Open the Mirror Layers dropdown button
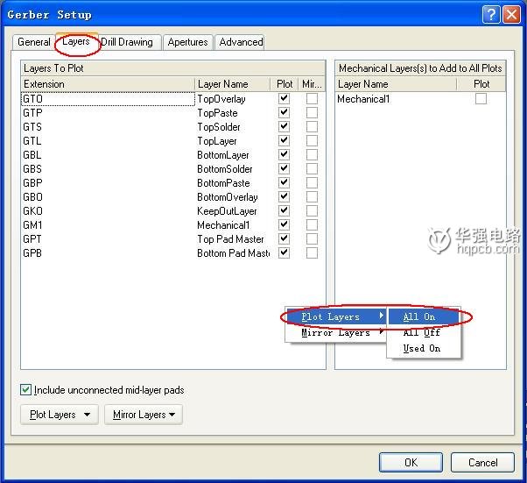The width and height of the screenshot is (527, 483). click(144, 415)
